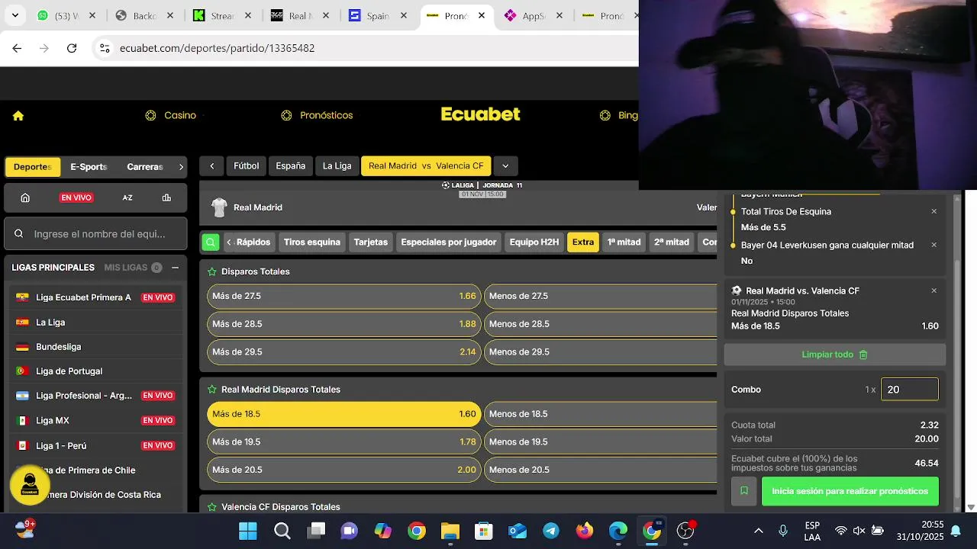Filter by EN VIVO in sidebar toolbar
Image resolution: width=977 pixels, height=549 pixels.
[76, 197]
